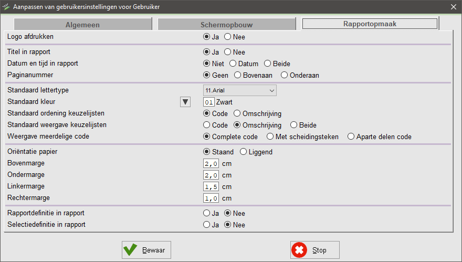Set Titel in rapport to Nee
462x262 pixels.
228,52
